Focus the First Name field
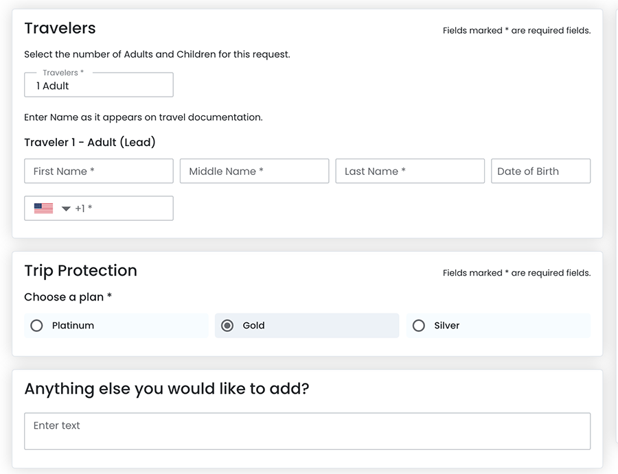618x474 pixels. 98,171
